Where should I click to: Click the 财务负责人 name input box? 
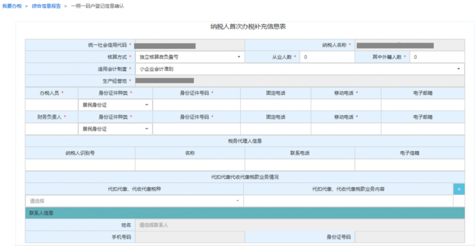pyautogui.click(x=51, y=129)
